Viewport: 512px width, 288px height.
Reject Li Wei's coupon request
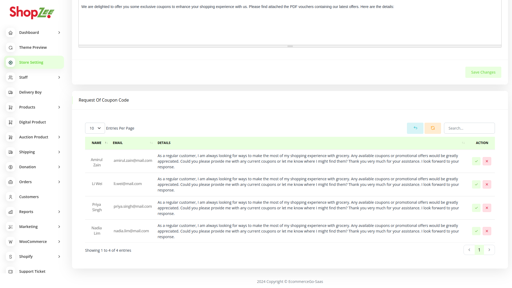click(487, 185)
